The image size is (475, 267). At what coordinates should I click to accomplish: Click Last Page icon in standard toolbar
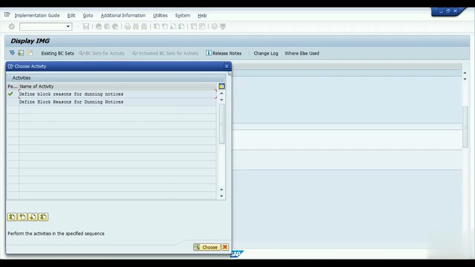pos(181,26)
